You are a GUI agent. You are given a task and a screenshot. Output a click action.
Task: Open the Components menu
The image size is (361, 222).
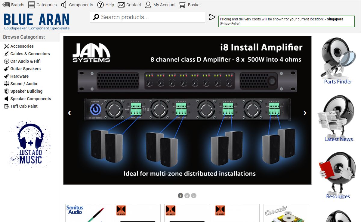pos(77,5)
